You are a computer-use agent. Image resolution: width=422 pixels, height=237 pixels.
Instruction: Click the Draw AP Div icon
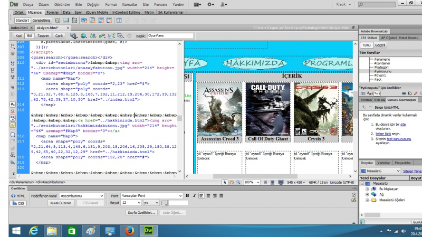tap(66, 21)
